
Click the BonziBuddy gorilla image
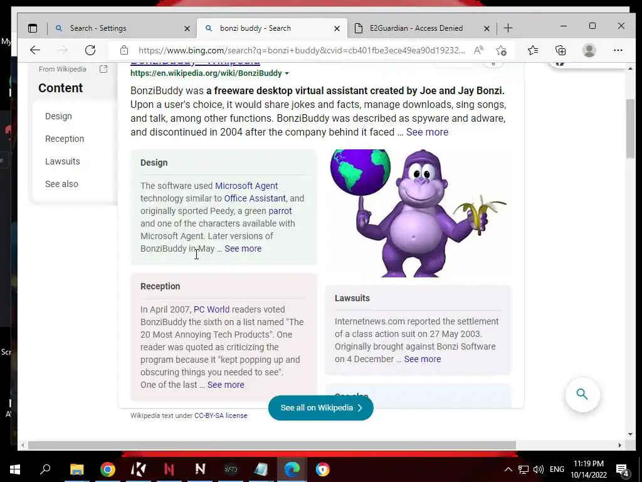pyautogui.click(x=419, y=213)
